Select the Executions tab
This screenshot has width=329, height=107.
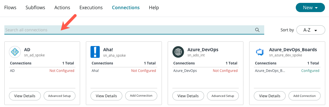91,7
